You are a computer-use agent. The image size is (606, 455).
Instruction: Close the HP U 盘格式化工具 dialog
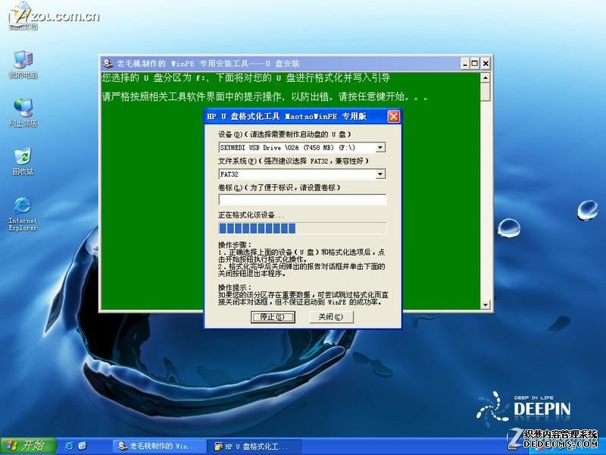click(x=393, y=117)
